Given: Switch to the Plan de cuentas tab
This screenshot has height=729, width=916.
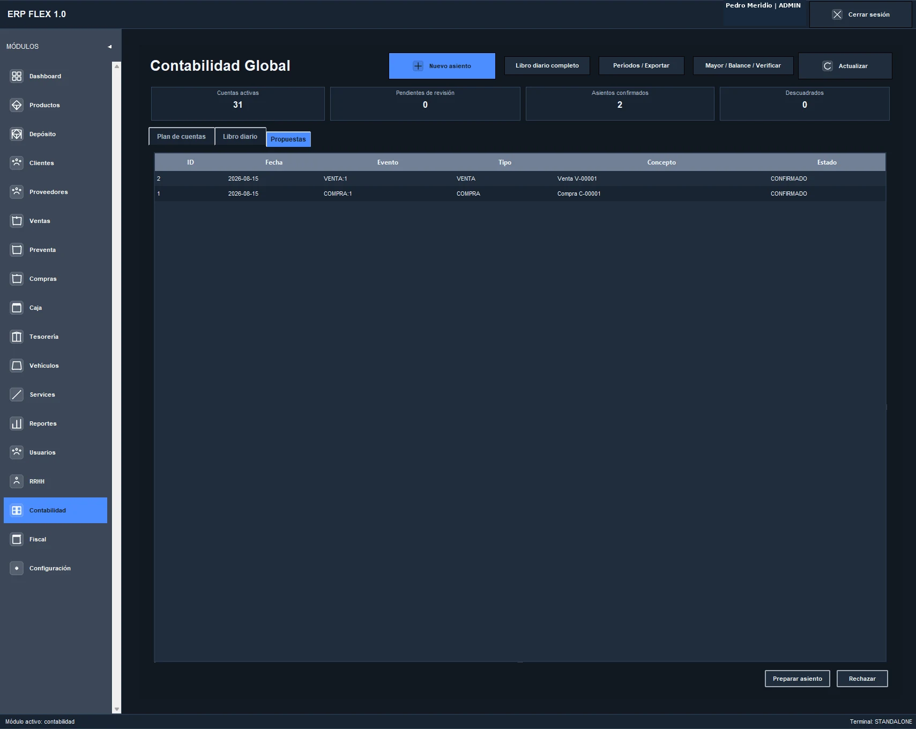Looking at the screenshot, I should [x=181, y=137].
